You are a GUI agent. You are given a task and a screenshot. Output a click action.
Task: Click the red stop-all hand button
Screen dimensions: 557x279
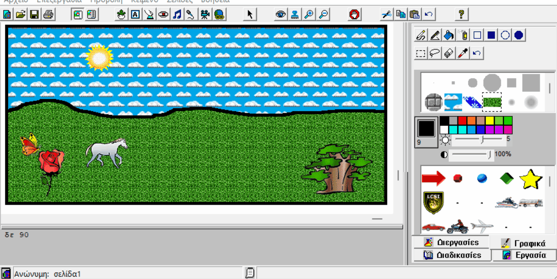point(354,15)
